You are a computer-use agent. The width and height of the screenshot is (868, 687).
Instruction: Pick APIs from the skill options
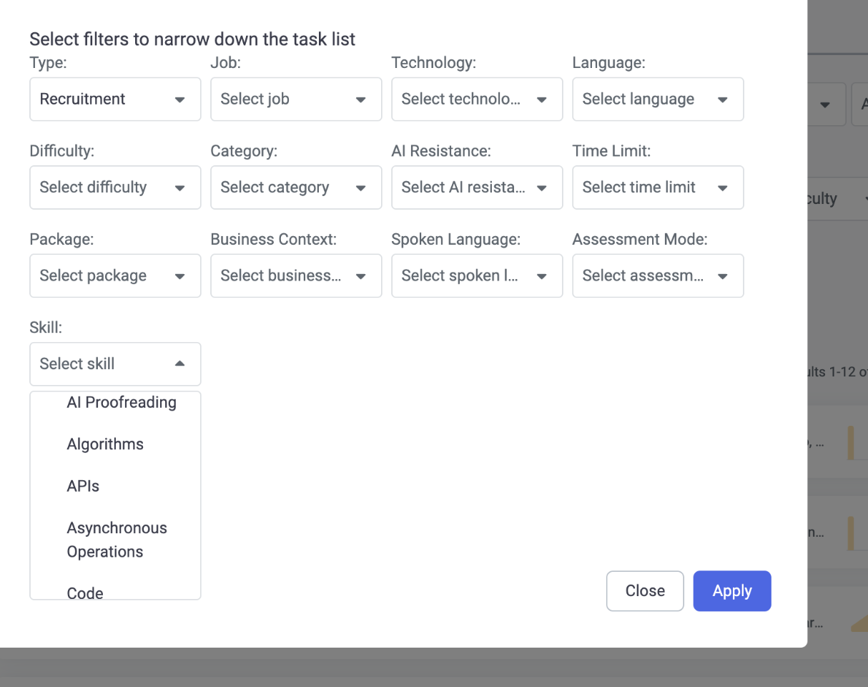click(x=83, y=487)
